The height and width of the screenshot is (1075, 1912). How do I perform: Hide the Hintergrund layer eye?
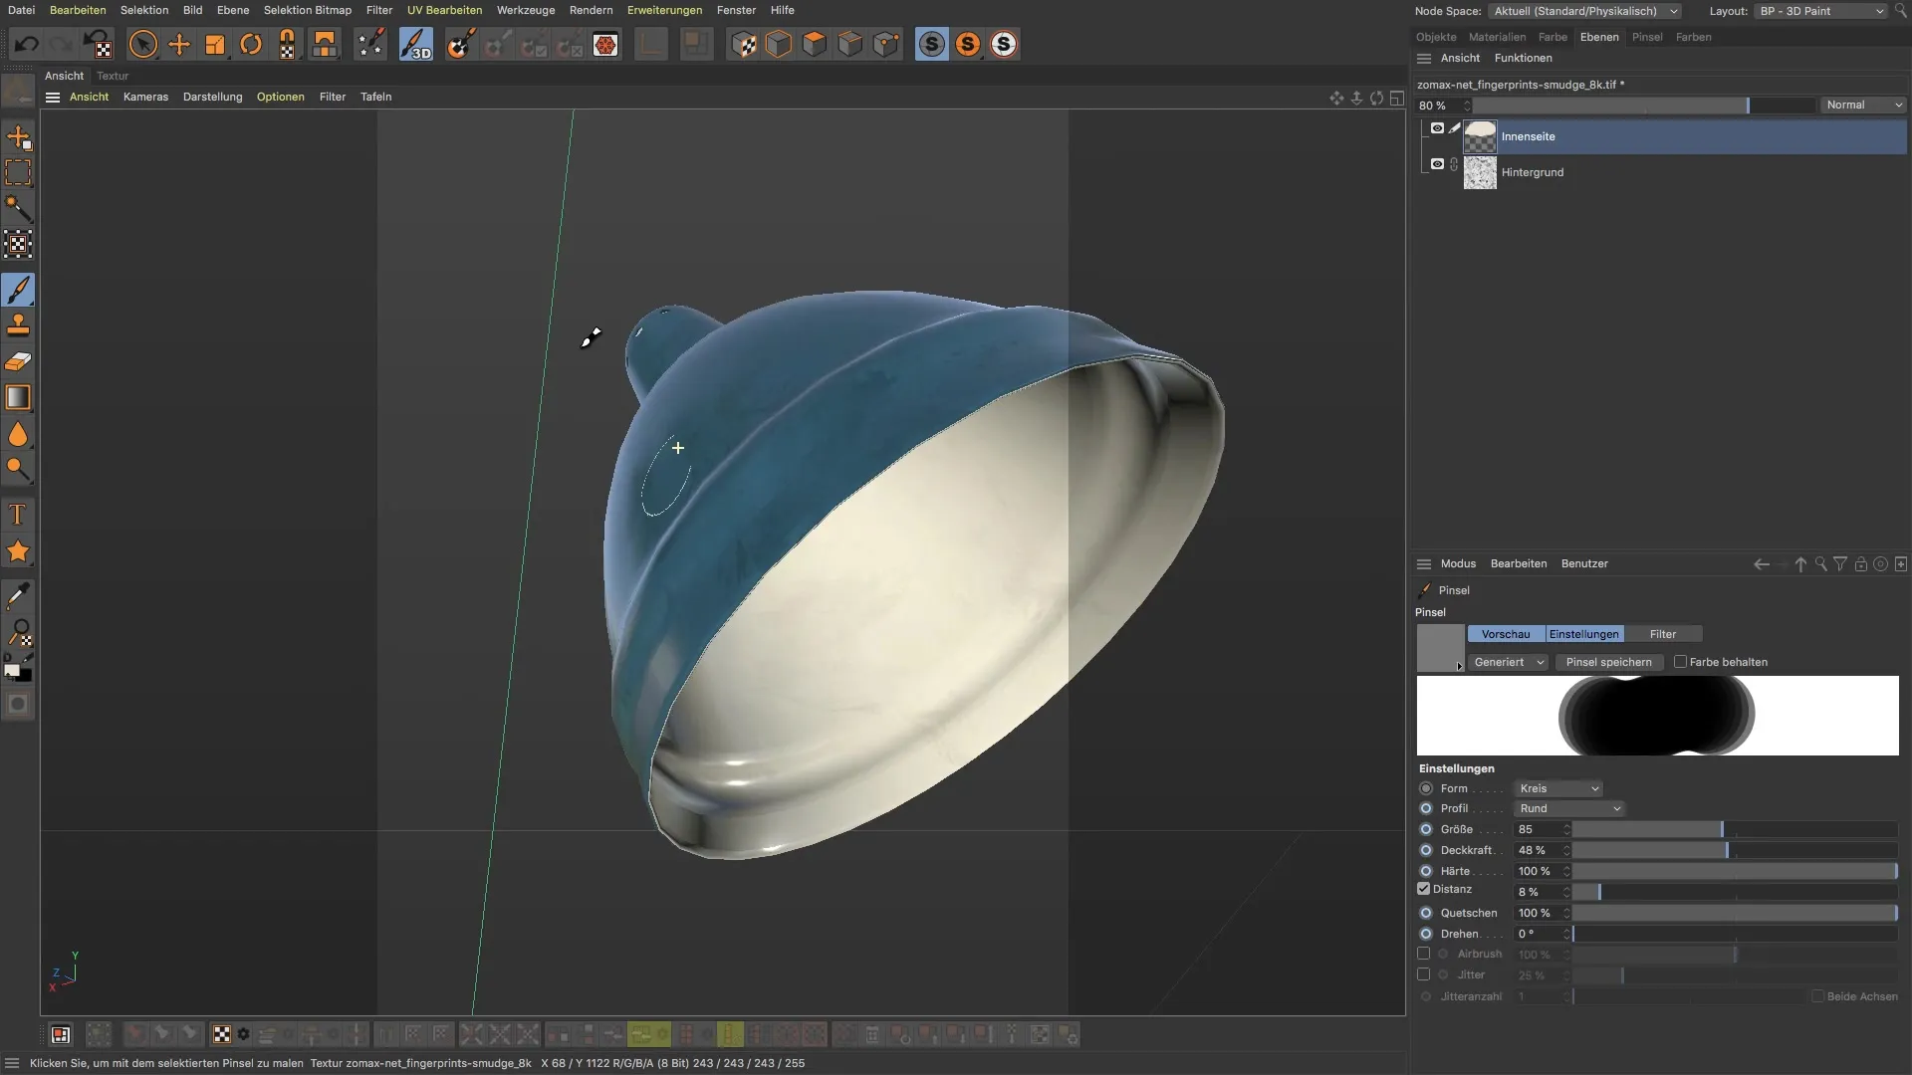click(x=1437, y=164)
